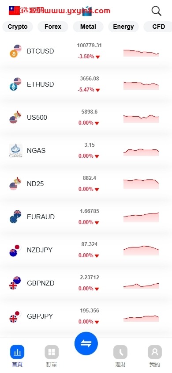Switch to the Forex tab

pos(53,27)
